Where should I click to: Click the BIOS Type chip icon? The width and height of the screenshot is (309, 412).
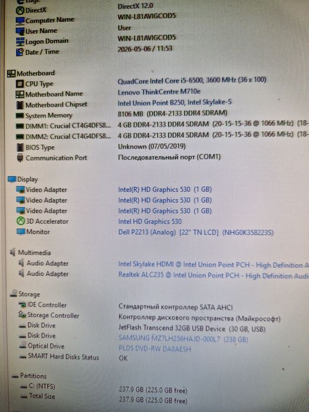click(20, 147)
